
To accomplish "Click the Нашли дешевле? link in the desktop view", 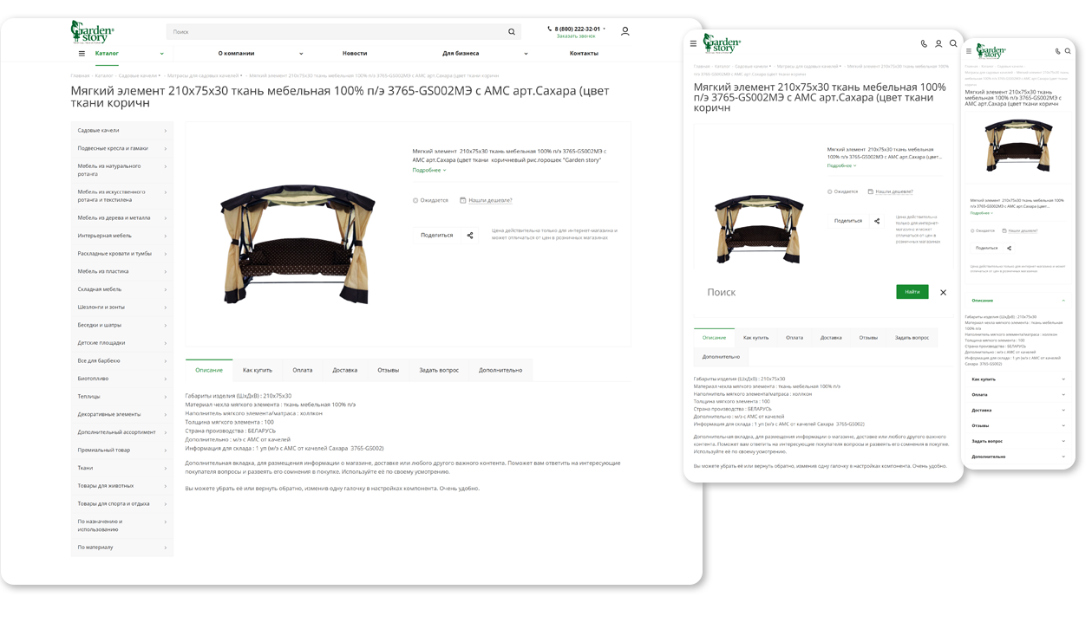I will point(490,200).
